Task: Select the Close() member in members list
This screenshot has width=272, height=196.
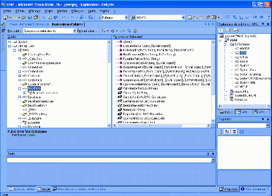Action: [128, 42]
